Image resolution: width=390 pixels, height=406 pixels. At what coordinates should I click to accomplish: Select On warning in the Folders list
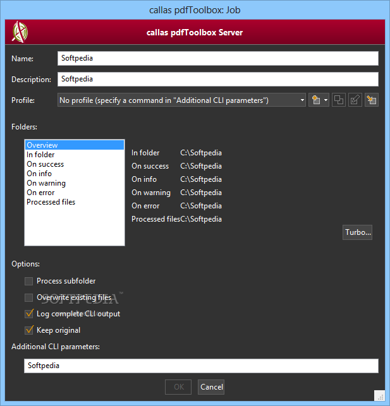click(x=75, y=183)
